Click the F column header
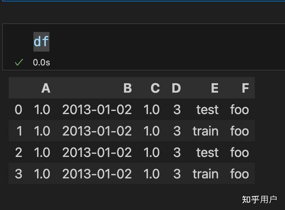The width and height of the screenshot is (285, 210). (x=245, y=88)
